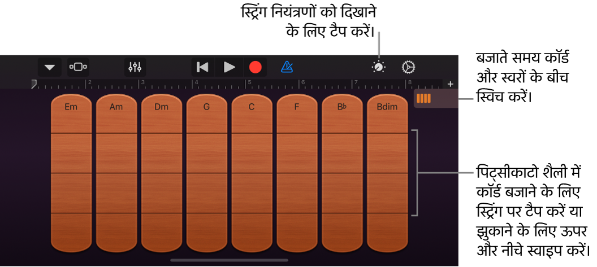Open the browser navigation dropdown arrow

pyautogui.click(x=50, y=67)
